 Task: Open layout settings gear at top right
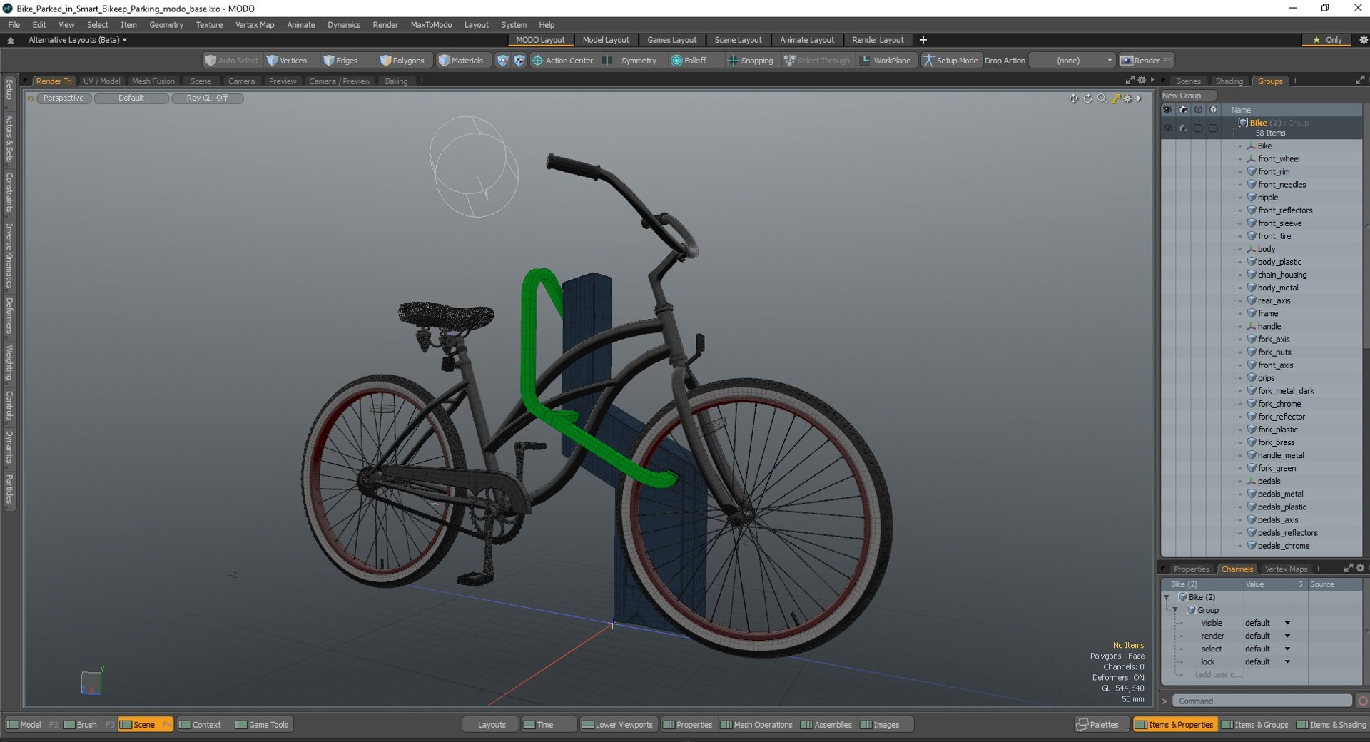(x=1363, y=40)
